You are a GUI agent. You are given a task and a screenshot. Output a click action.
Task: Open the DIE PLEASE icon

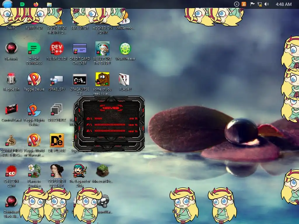[x=57, y=140]
